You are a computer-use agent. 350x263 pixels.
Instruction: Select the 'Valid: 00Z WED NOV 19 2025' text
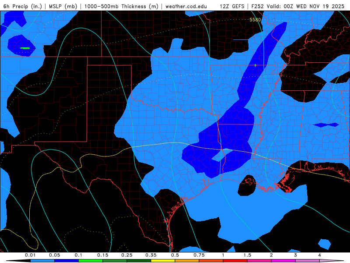click(x=305, y=6)
